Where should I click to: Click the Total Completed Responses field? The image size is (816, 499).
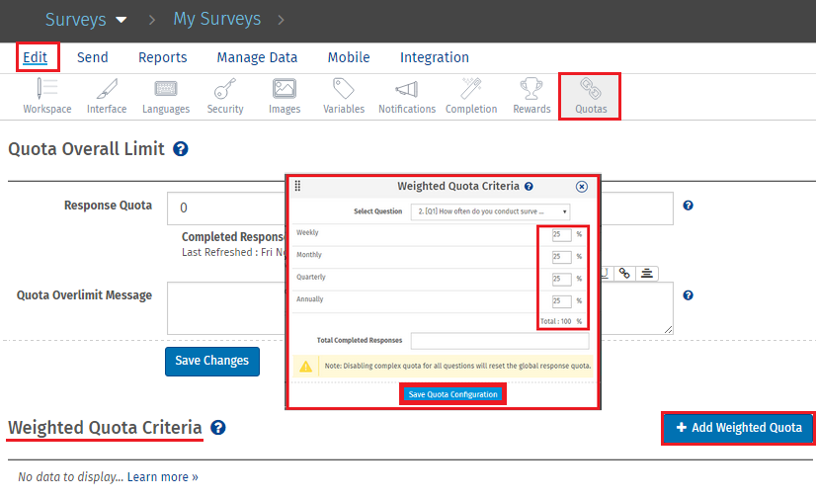click(499, 340)
